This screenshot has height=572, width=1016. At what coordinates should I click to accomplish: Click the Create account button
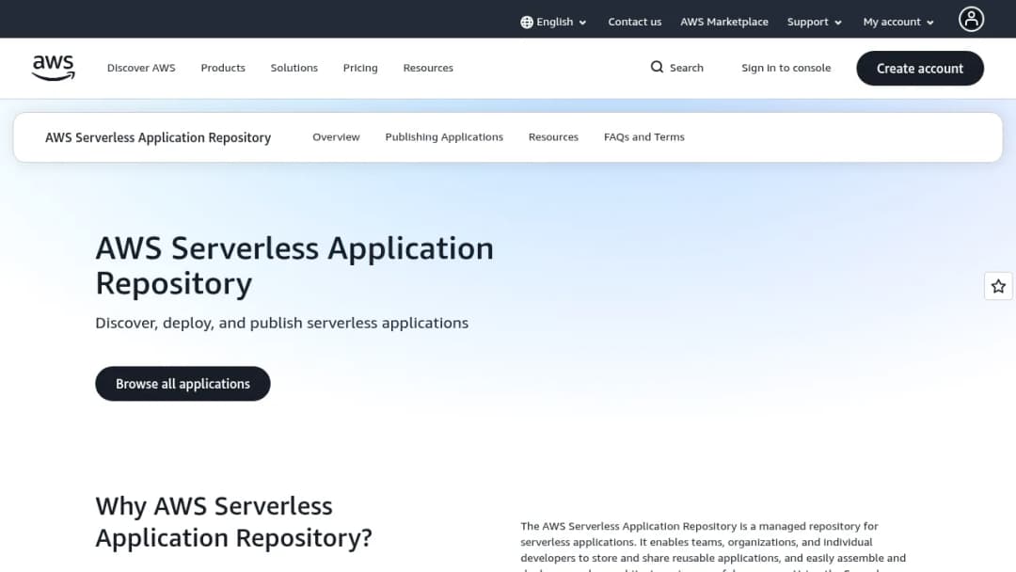tap(919, 68)
